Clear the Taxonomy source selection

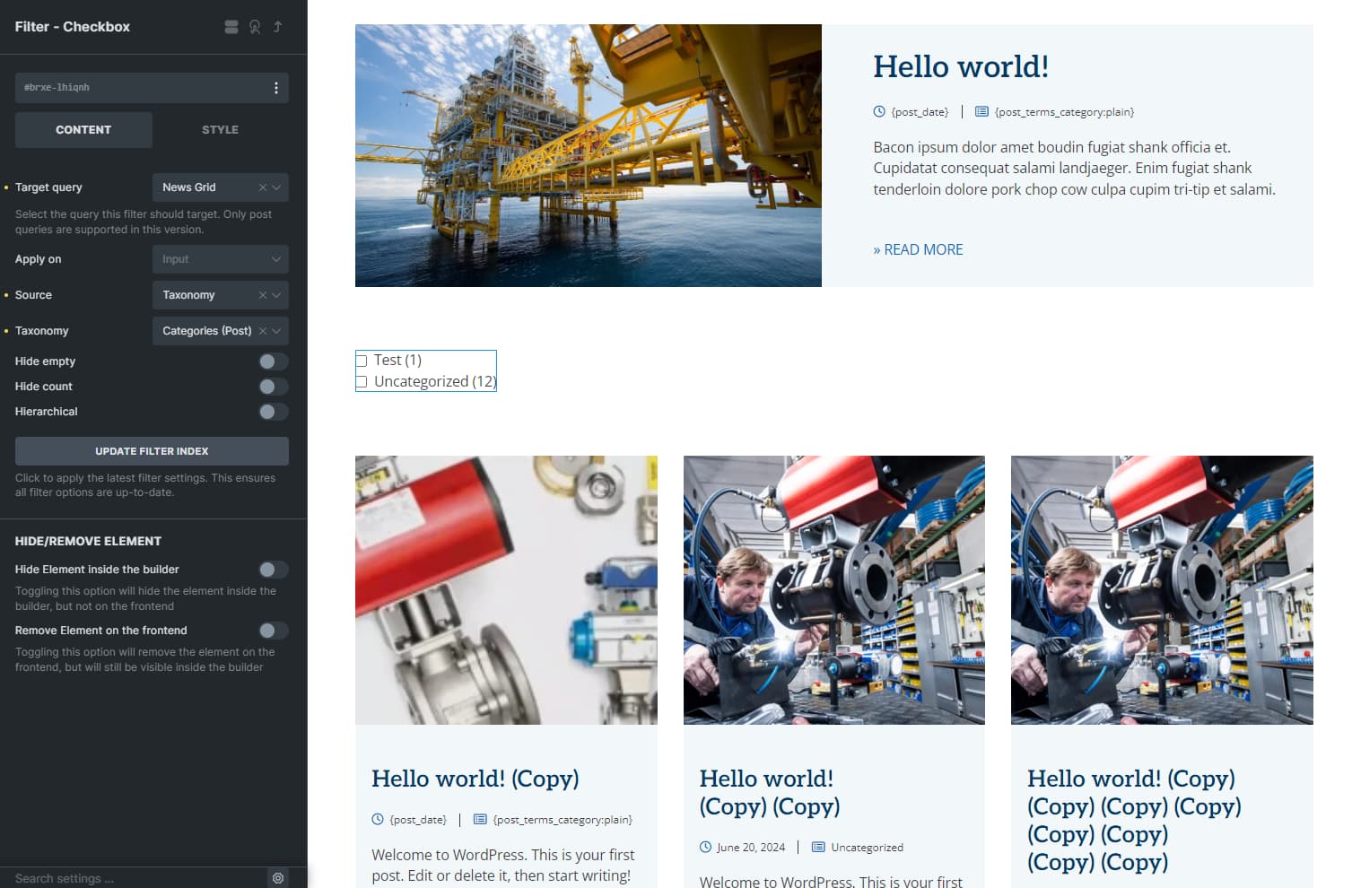pos(263,295)
